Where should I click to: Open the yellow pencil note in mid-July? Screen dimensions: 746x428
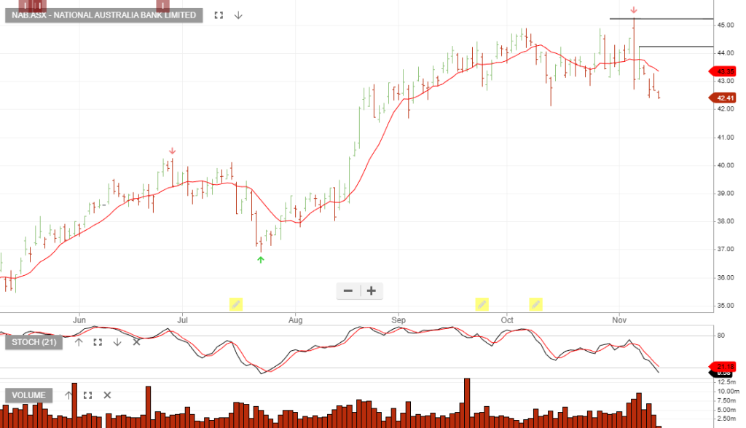[236, 304]
